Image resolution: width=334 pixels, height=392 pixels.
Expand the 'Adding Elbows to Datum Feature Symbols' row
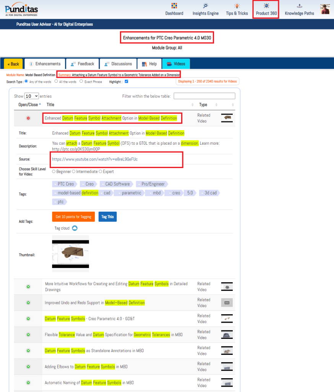point(28,367)
